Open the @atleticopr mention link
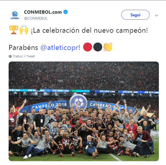This screenshot has width=166, height=165. 59,48
